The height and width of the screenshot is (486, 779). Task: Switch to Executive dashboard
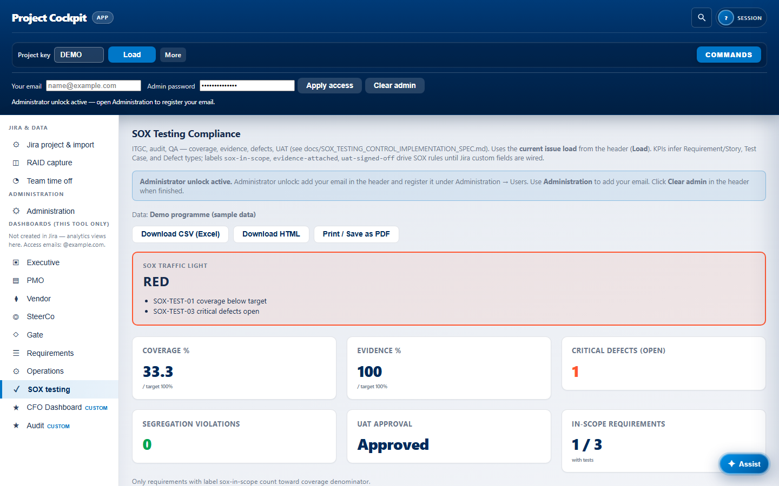coord(60,262)
